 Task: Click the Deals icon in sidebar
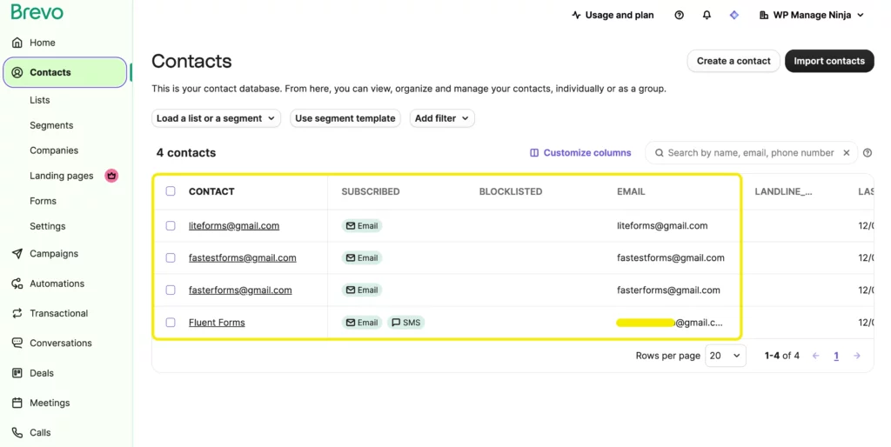click(x=17, y=372)
